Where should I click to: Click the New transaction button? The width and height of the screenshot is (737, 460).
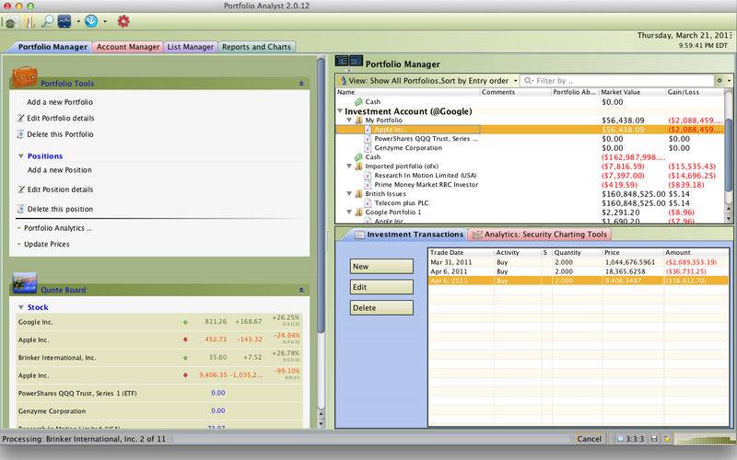click(x=381, y=266)
